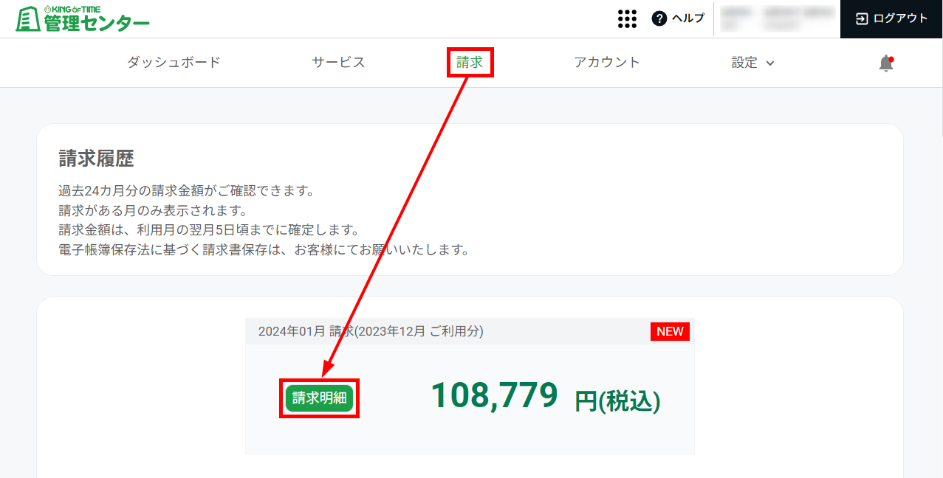
Task: Click the blurred account name area
Action: (777, 18)
